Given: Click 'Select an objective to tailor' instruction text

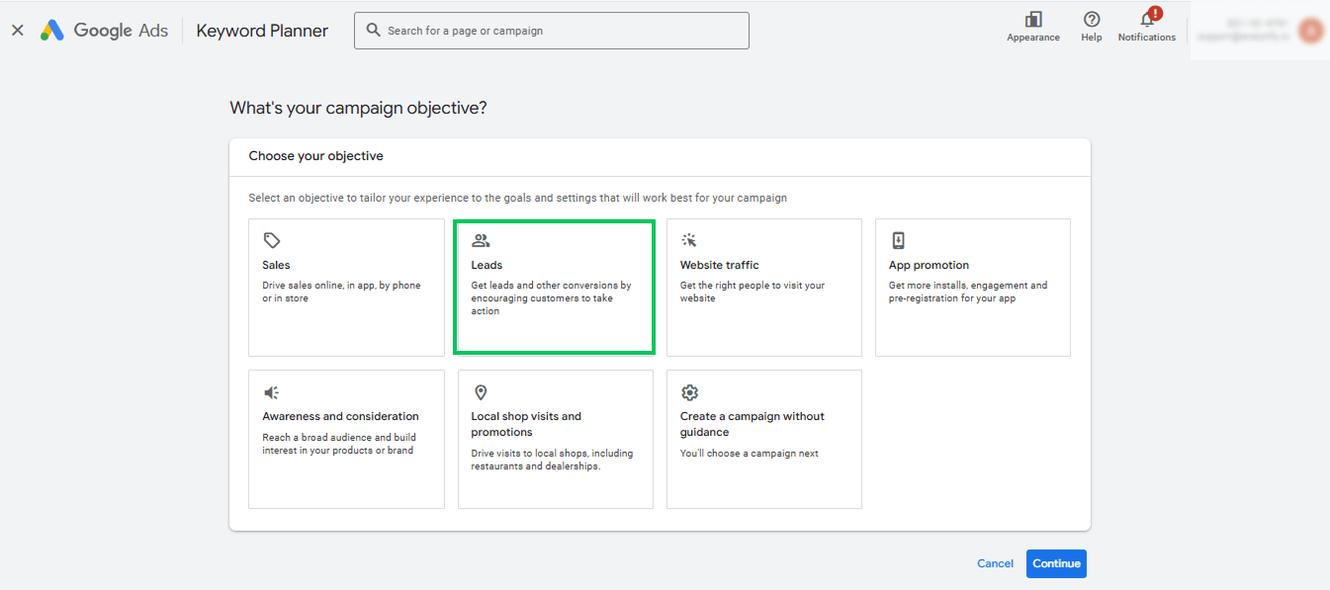Looking at the screenshot, I should pos(517,198).
